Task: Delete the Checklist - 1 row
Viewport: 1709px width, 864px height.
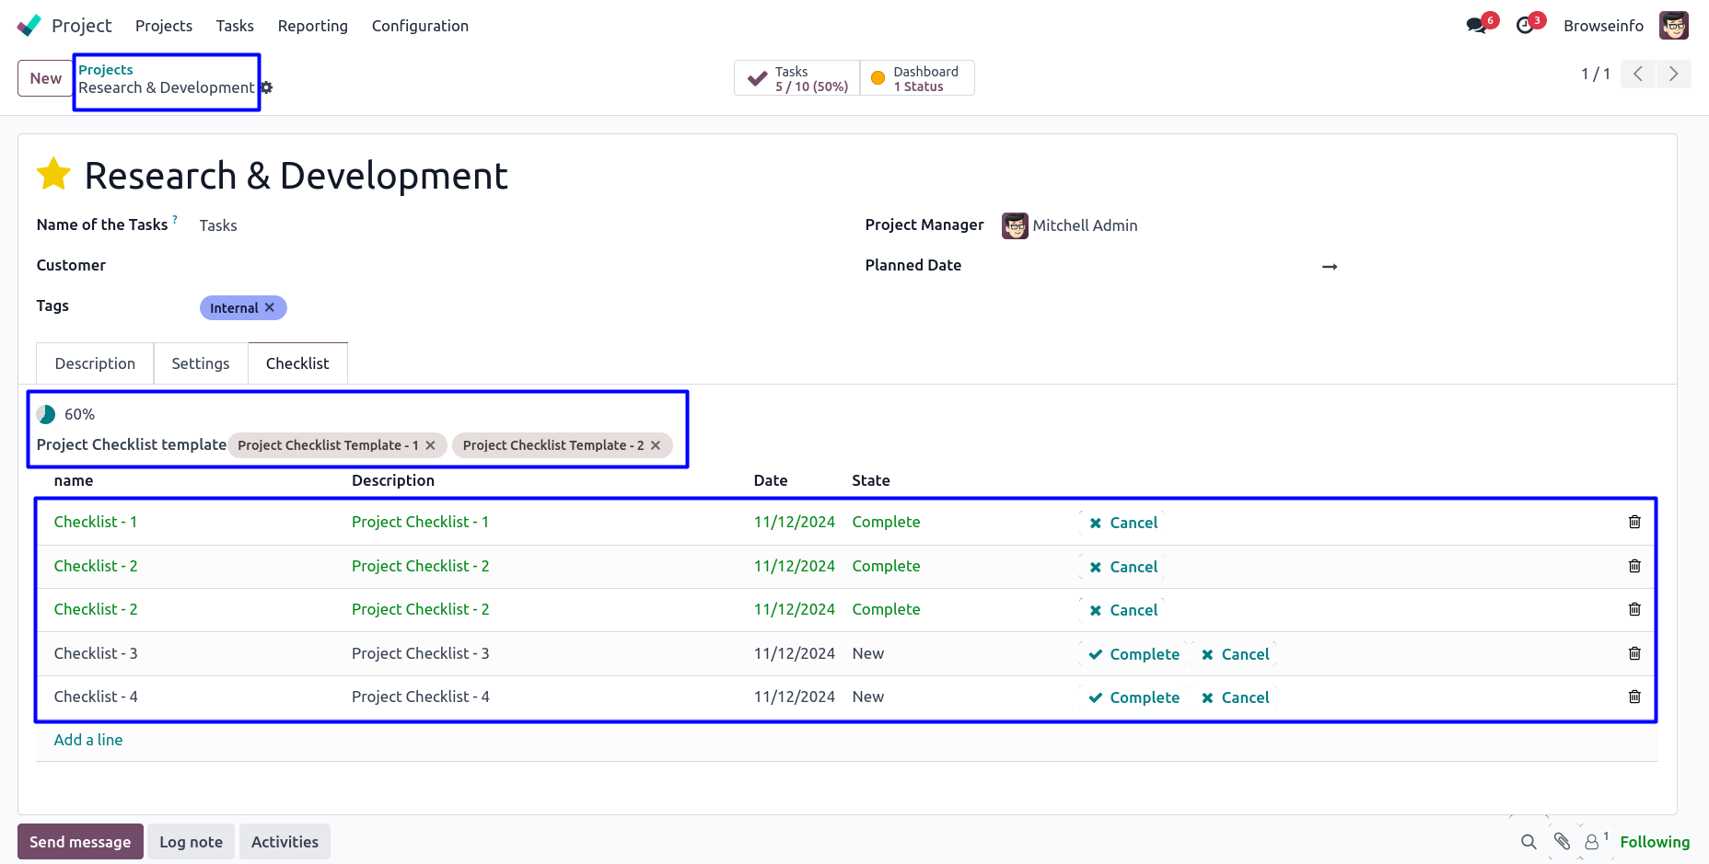Action: coord(1634,522)
